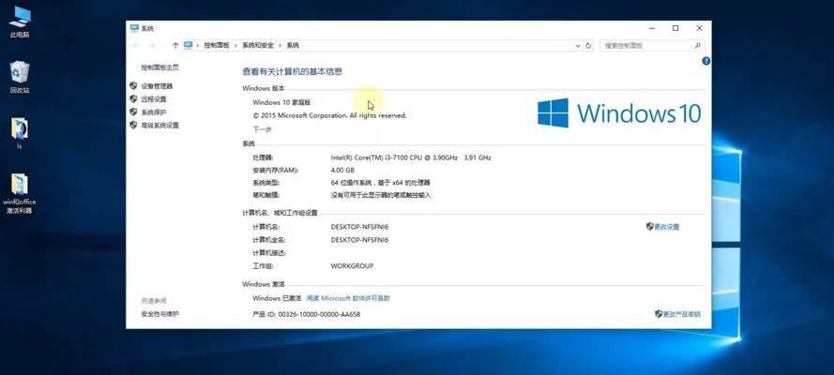This screenshot has height=375, width=834.
Task: Click the search magnifier icon
Action: coord(698,46)
